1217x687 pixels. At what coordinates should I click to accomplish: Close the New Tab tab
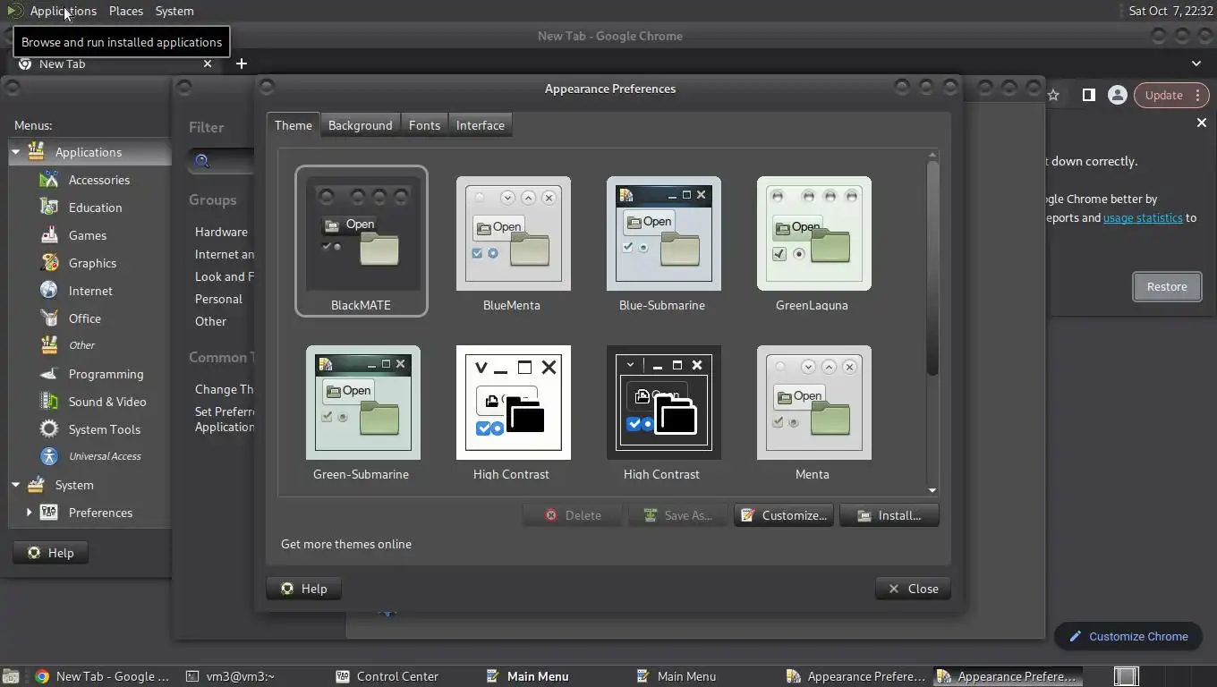208,64
